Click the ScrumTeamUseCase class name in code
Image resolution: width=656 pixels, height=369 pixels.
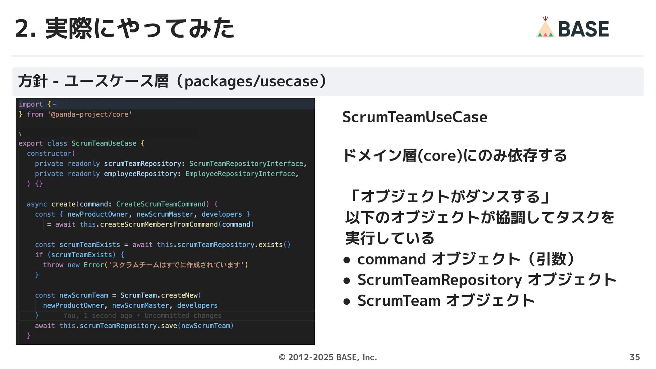point(104,143)
